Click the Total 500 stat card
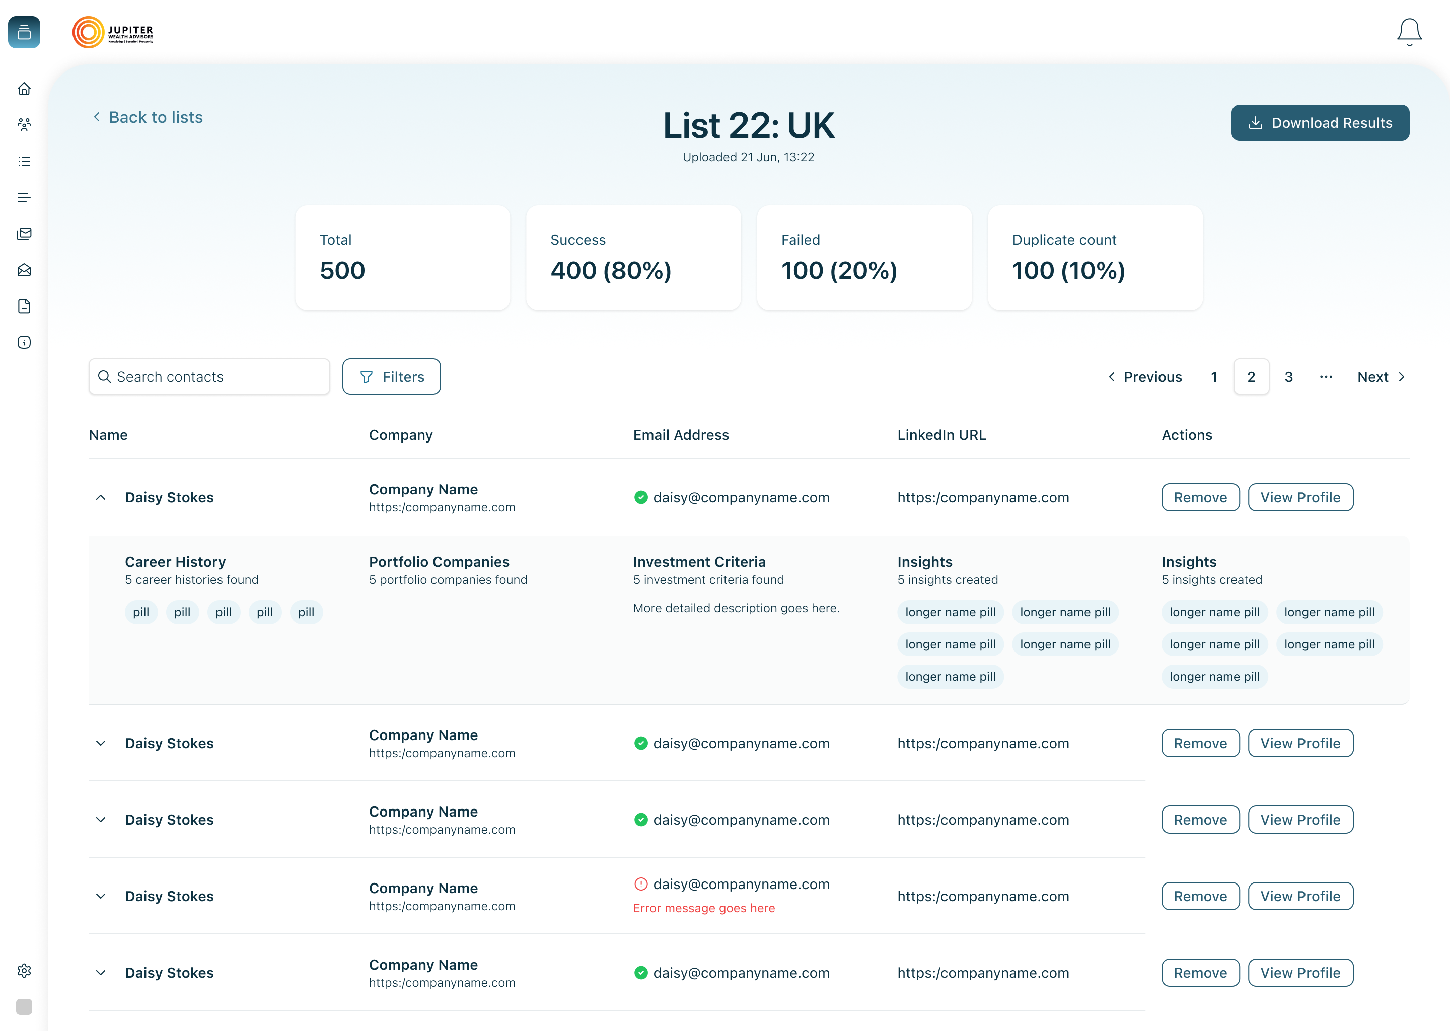Screen dimensions: 1450x1031 pos(402,258)
